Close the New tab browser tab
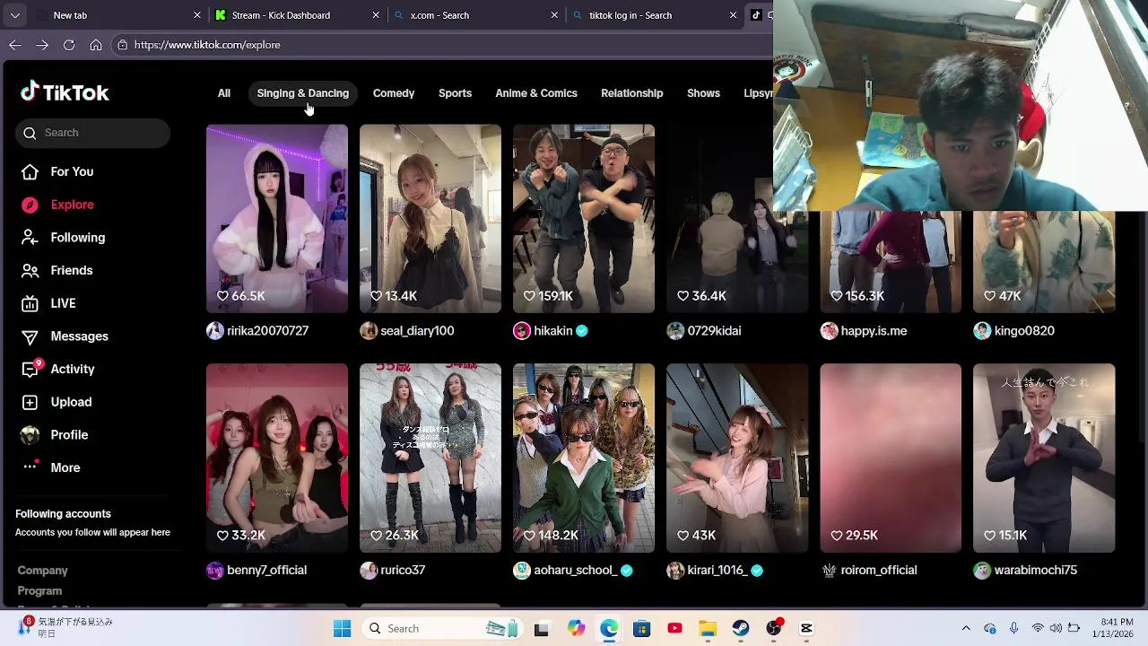Image resolution: width=1148 pixels, height=646 pixels. pyautogui.click(x=197, y=15)
